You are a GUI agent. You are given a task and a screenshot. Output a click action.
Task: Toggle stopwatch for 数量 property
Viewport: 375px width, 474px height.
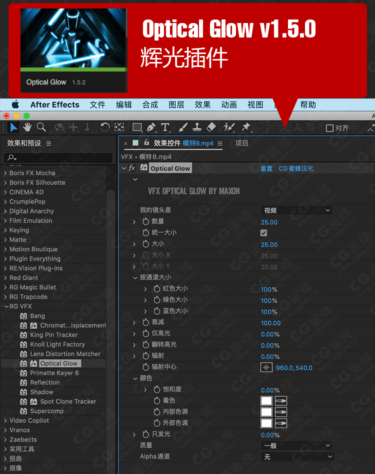tap(145, 221)
